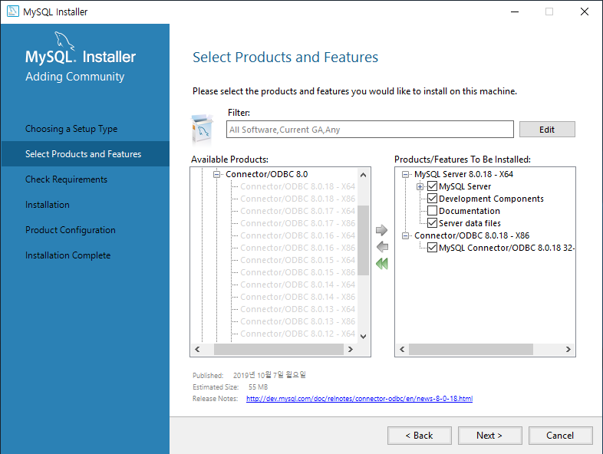Collapse the Connector/ODBC 8.0 tree node
This screenshot has width=603, height=454.
tap(216, 174)
